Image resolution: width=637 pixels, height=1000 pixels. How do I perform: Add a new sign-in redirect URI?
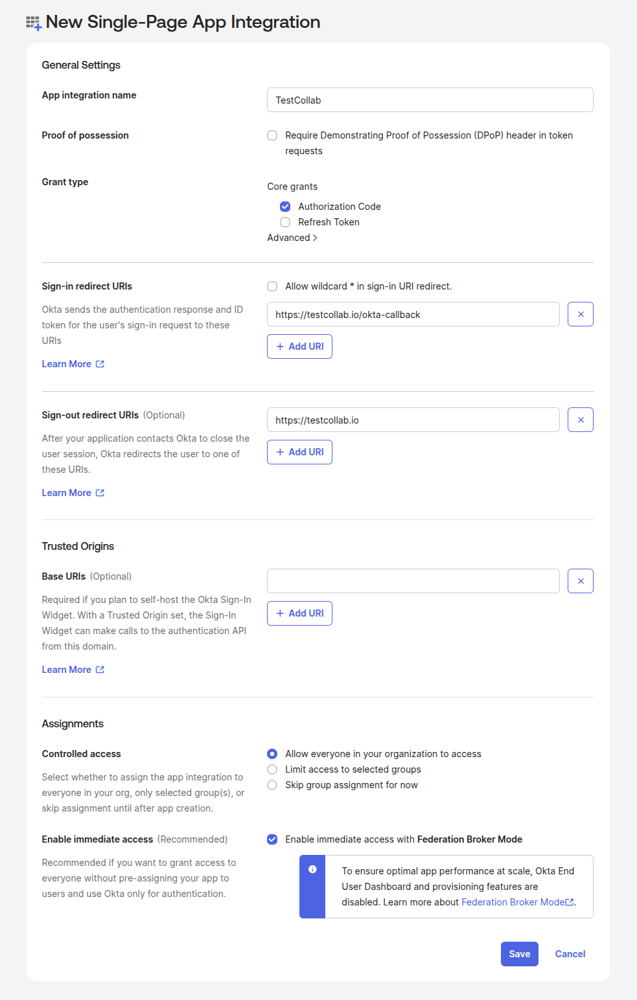299,347
